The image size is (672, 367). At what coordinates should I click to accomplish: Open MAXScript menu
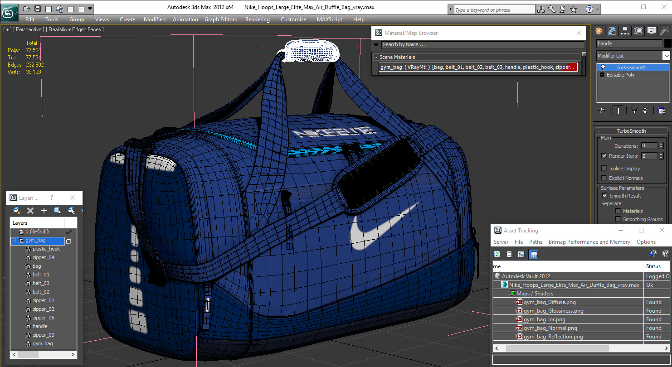(x=330, y=19)
